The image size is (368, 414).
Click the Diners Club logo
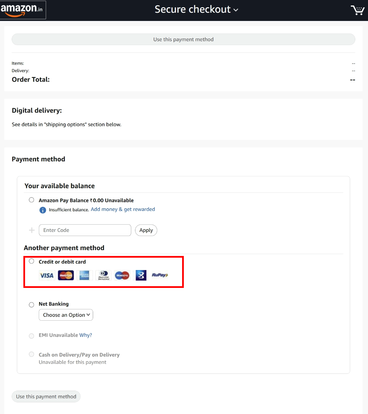103,275
